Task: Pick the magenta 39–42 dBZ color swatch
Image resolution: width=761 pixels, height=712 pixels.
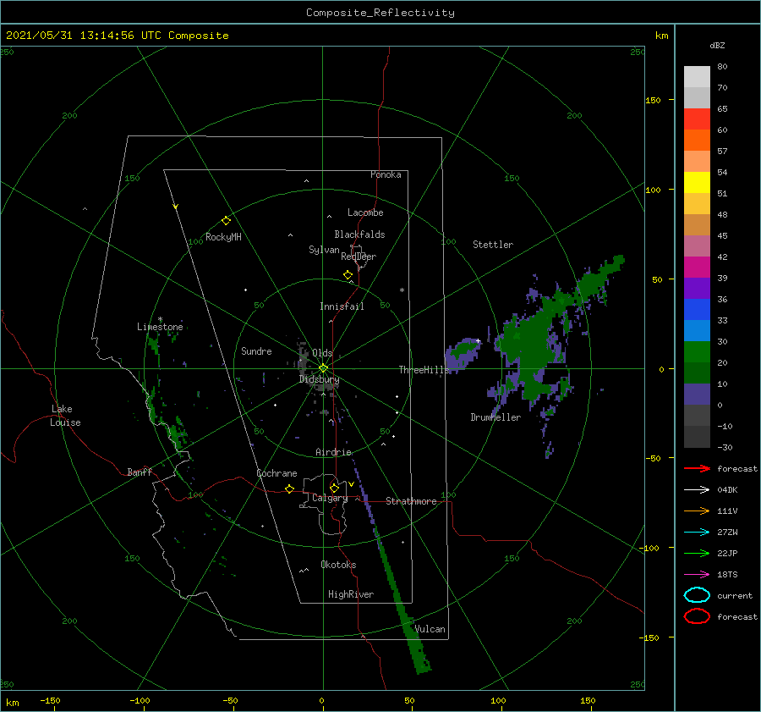Action: point(697,268)
